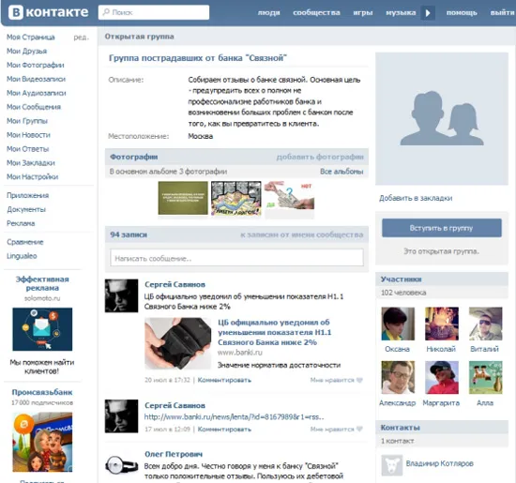Image resolution: width=516 pixels, height=483 pixels.
Task: Open Все альбомы link
Action: 341,172
